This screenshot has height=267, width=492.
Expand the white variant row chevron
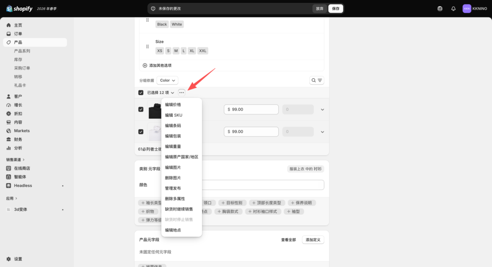click(x=322, y=132)
